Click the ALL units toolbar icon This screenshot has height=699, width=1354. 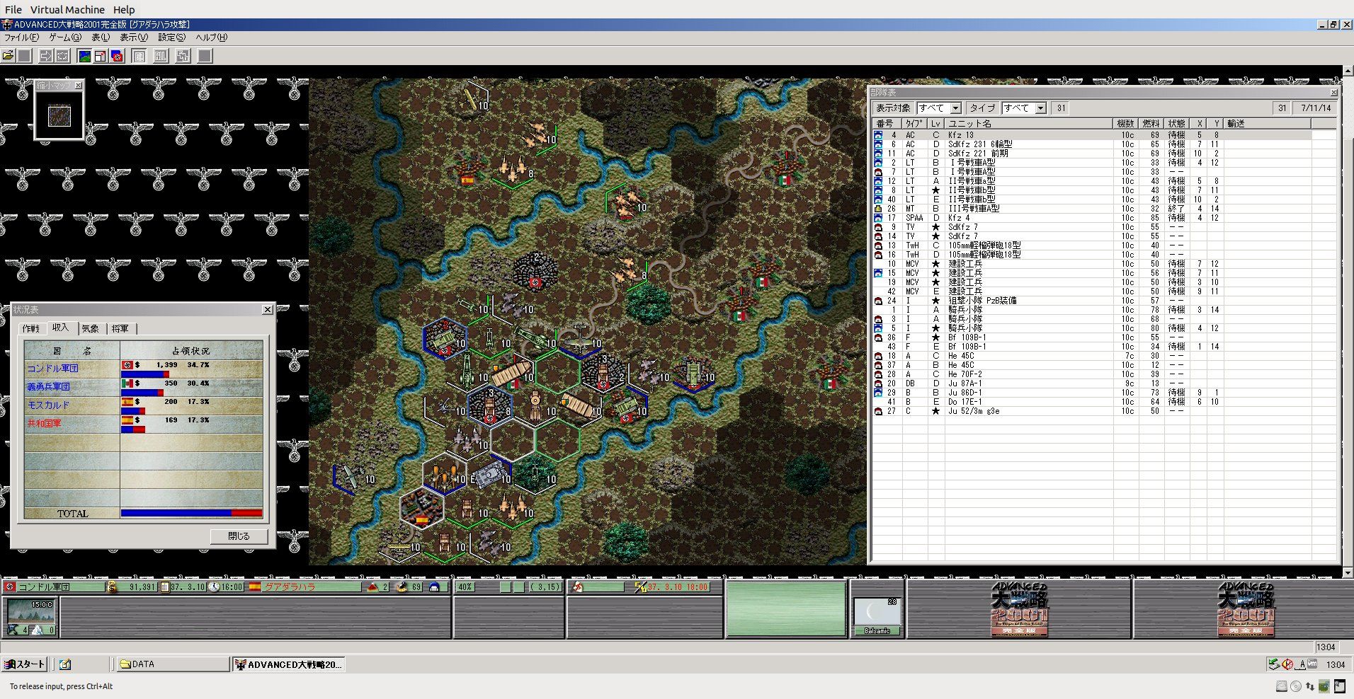[x=161, y=56]
